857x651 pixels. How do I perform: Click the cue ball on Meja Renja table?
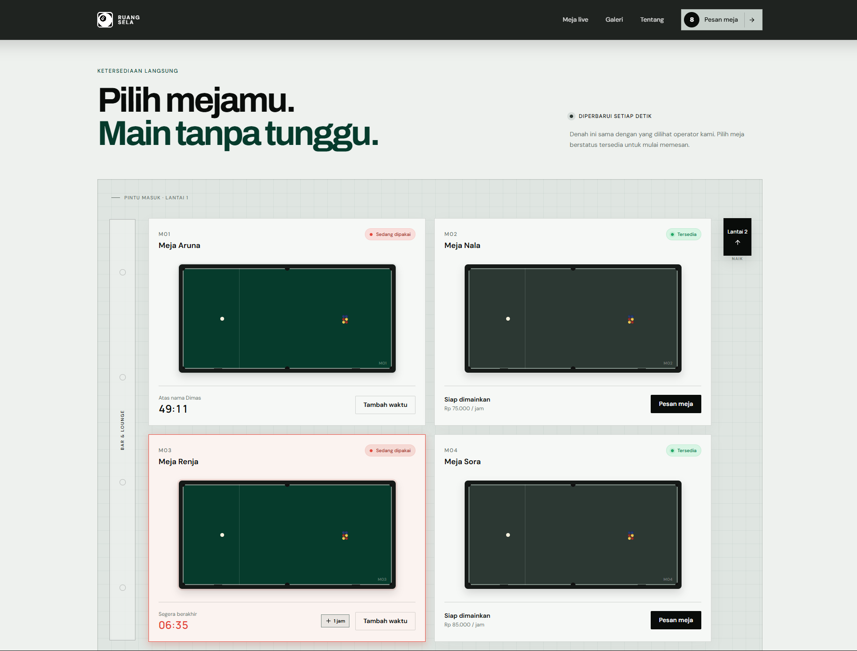click(222, 535)
